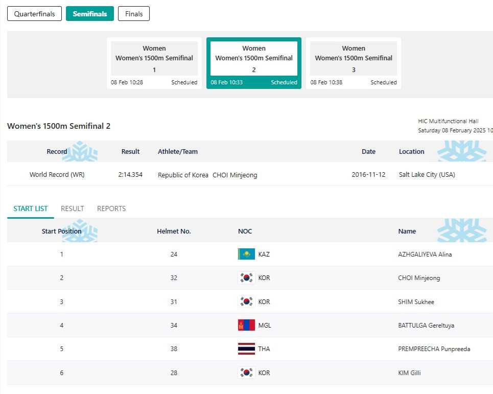Image resolution: width=493 pixels, height=394 pixels.
Task: Click the Women's 1500m Semifinal 2 heading
Action: (59, 126)
